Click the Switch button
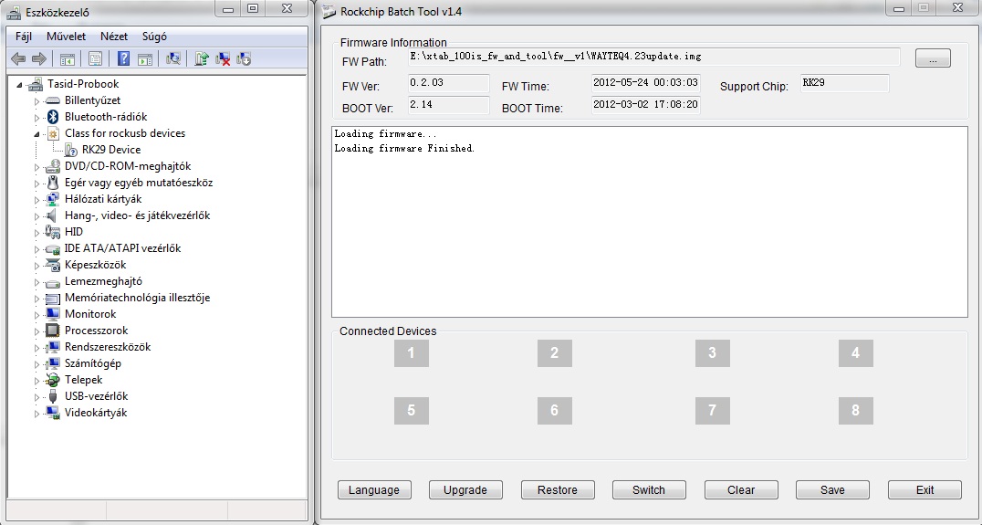982x525 pixels. pyautogui.click(x=649, y=490)
